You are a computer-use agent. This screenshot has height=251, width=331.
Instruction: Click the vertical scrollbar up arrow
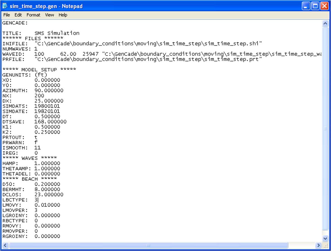tap(325, 23)
